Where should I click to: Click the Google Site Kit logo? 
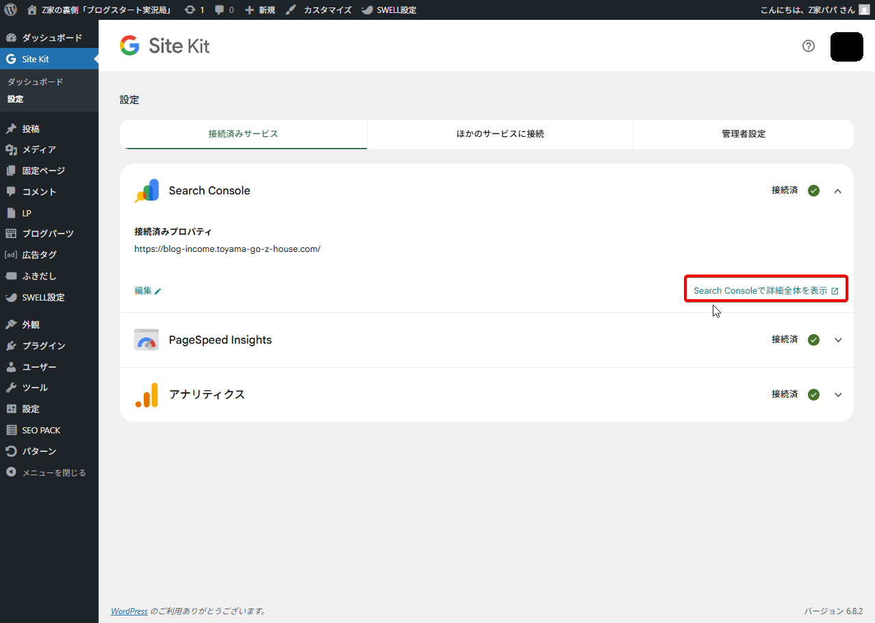pyautogui.click(x=165, y=46)
